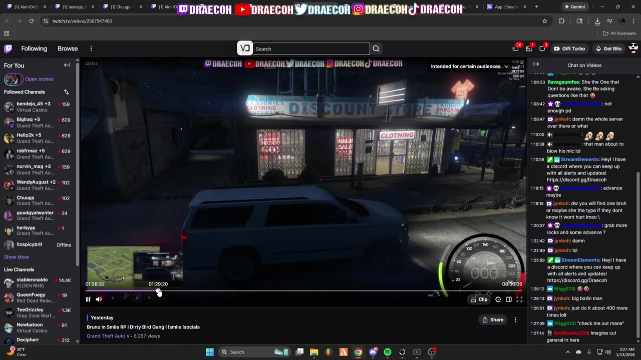641x360 pixels.
Task: Open notifications inbox icon
Action: [x=529, y=48]
